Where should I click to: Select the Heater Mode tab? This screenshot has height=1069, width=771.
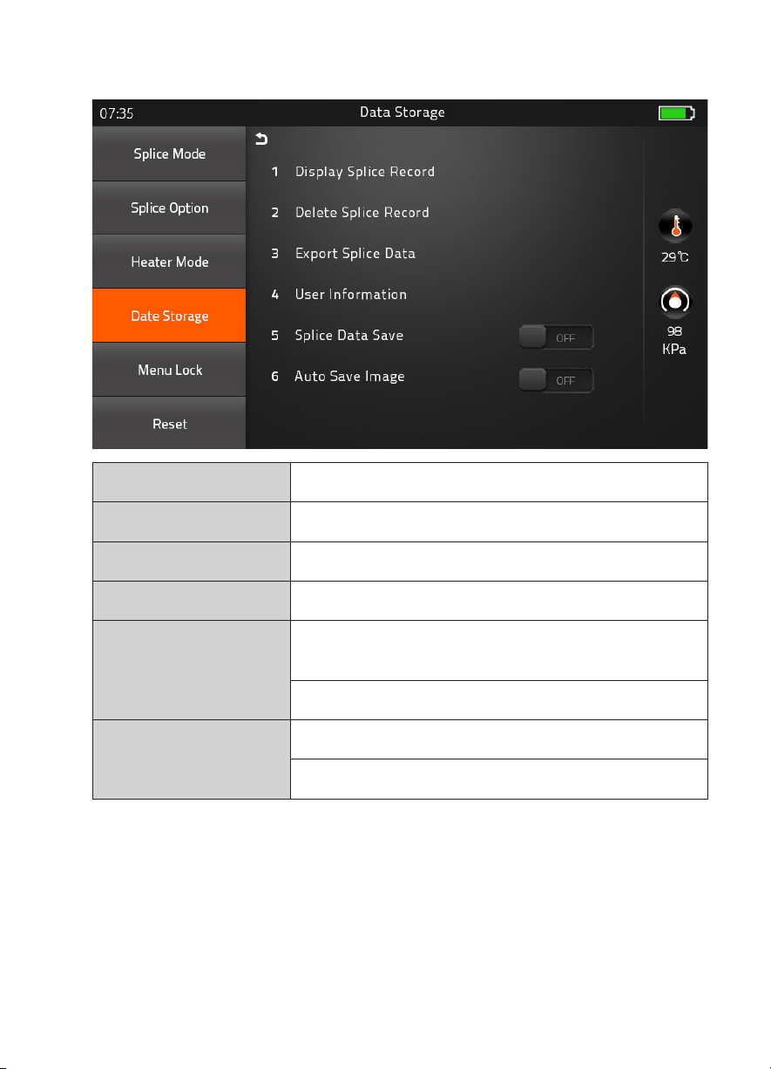click(169, 262)
